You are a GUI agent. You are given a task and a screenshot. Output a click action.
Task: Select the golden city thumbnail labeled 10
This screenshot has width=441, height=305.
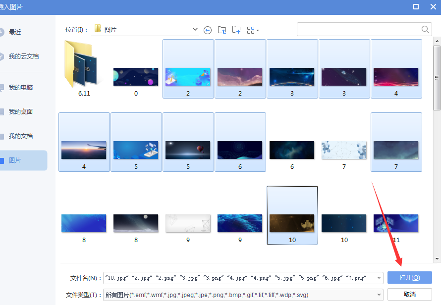292,223
